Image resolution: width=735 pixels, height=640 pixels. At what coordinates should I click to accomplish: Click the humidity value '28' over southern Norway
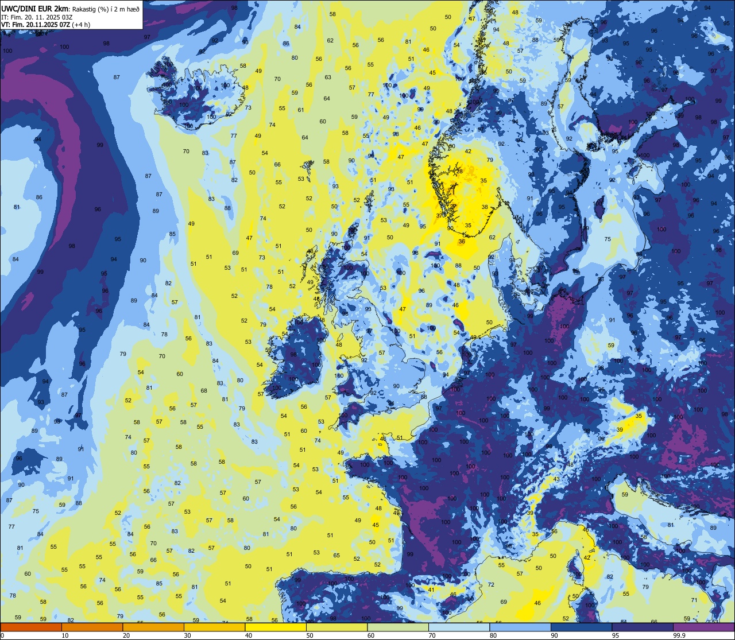pyautogui.click(x=459, y=172)
